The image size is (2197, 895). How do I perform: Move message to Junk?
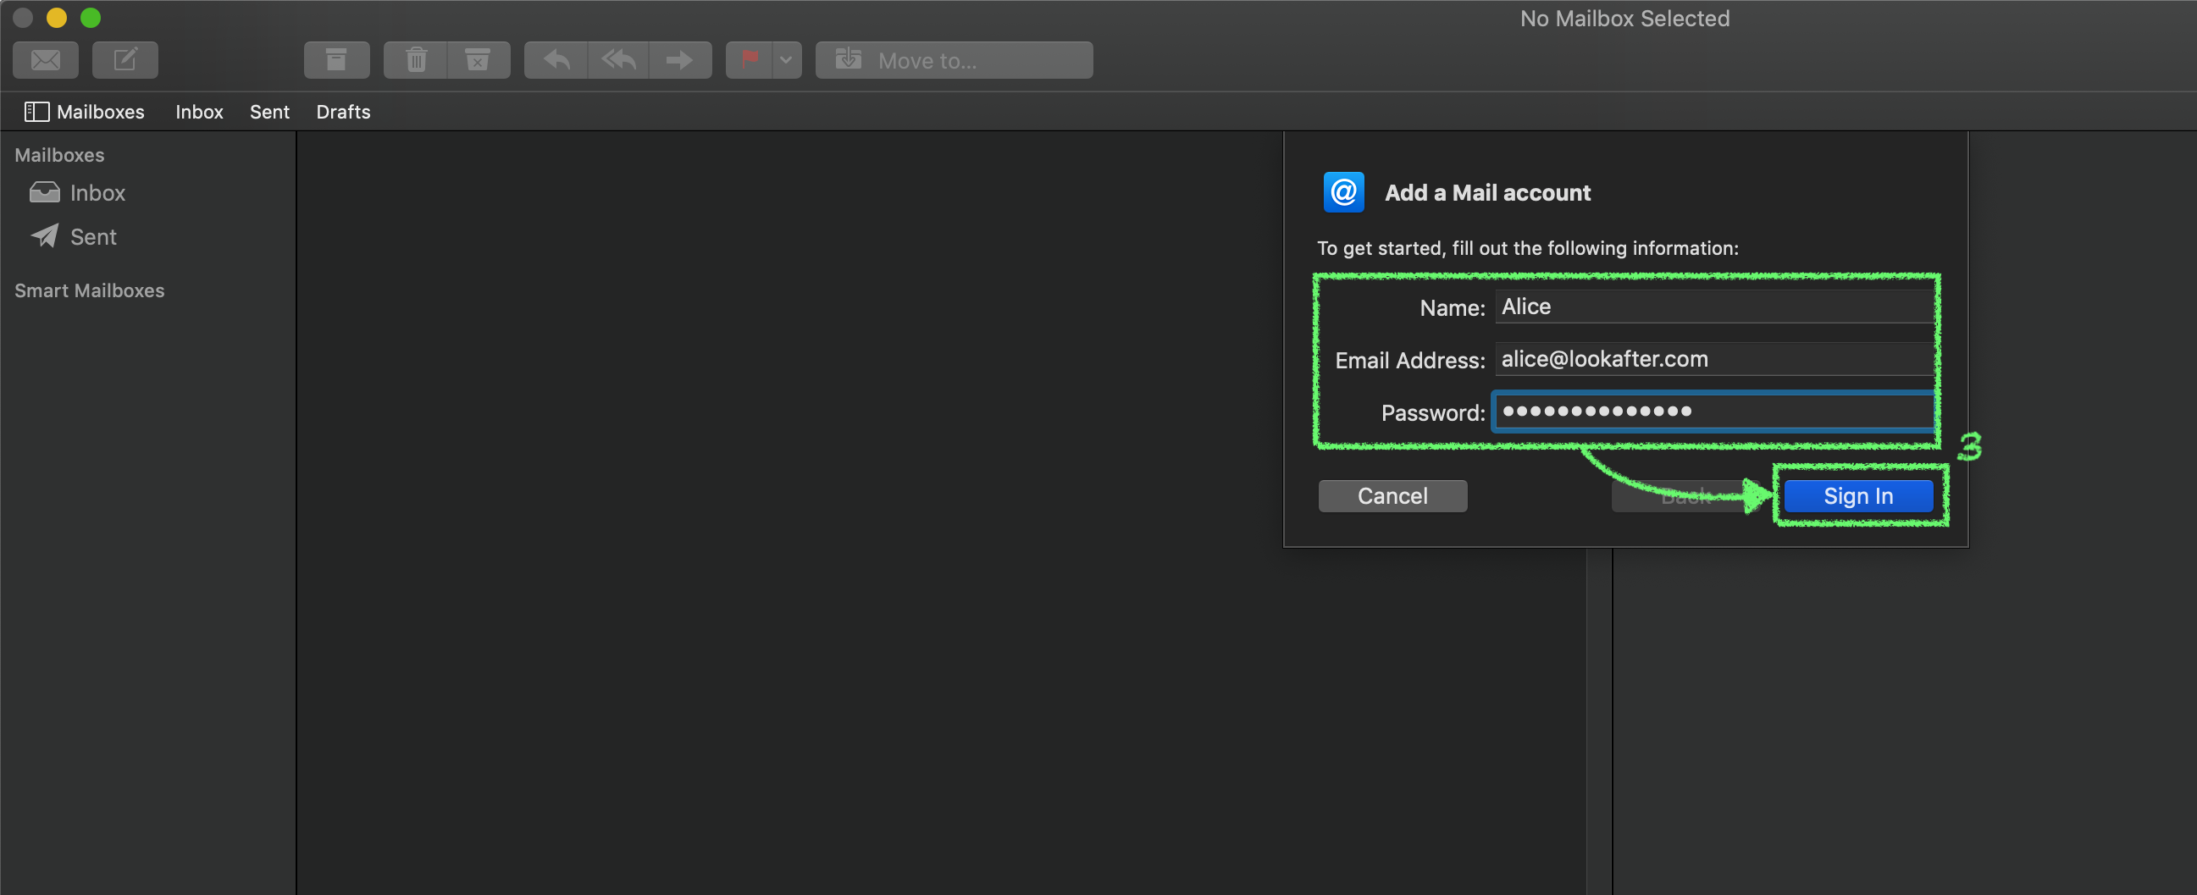(x=478, y=60)
